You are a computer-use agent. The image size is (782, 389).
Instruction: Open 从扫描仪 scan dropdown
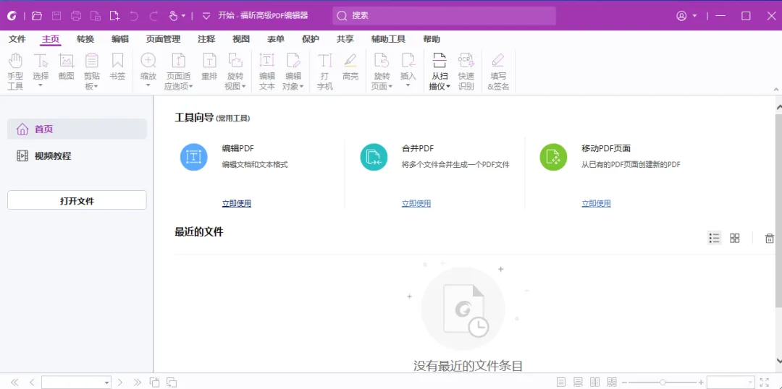point(440,72)
